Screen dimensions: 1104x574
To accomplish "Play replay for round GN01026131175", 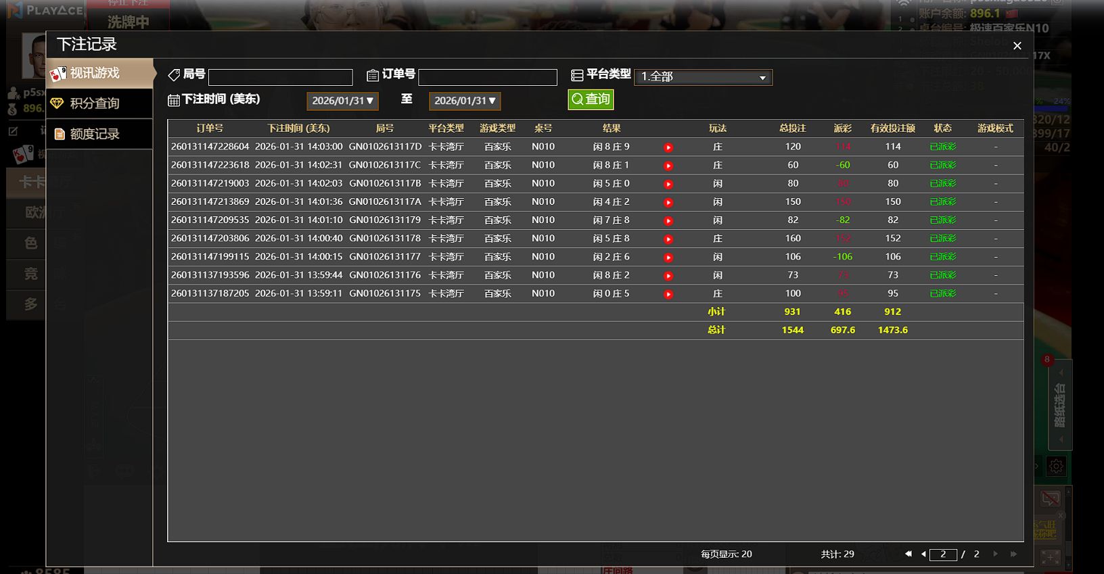I will [668, 294].
